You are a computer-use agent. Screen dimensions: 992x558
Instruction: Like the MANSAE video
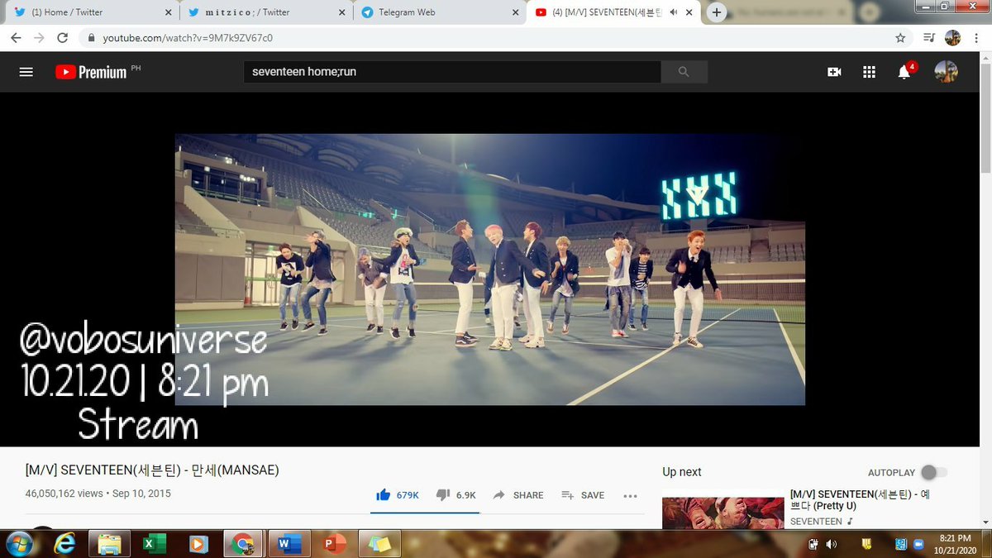click(x=398, y=495)
